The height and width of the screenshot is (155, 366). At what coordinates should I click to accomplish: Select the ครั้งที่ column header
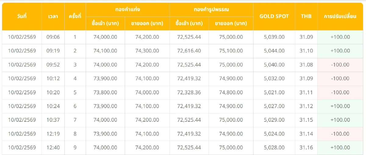pos(75,16)
